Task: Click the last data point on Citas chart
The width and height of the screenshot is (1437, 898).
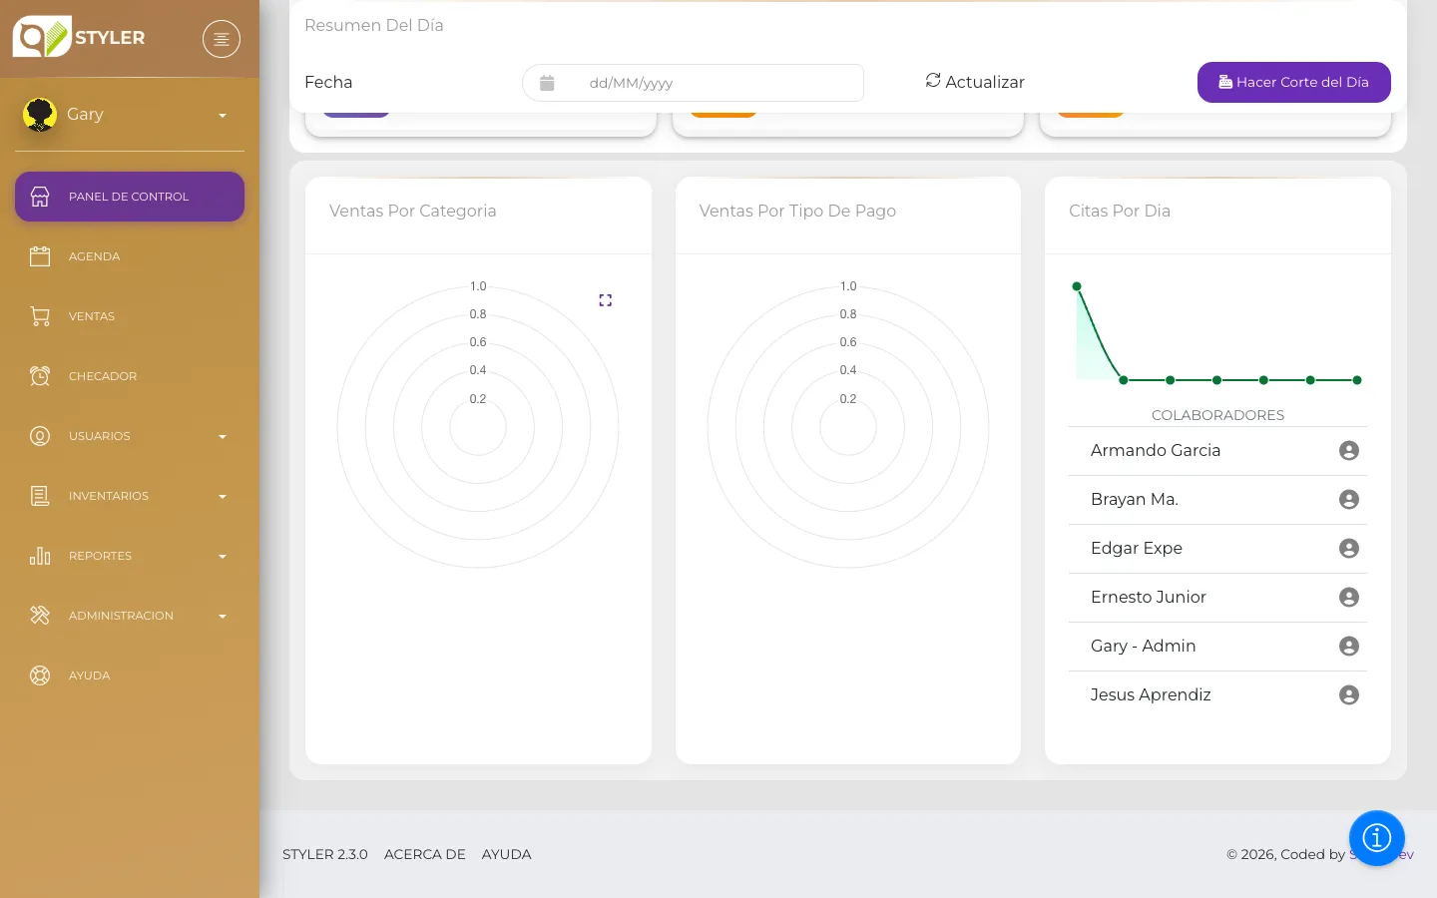Action: [x=1357, y=380]
